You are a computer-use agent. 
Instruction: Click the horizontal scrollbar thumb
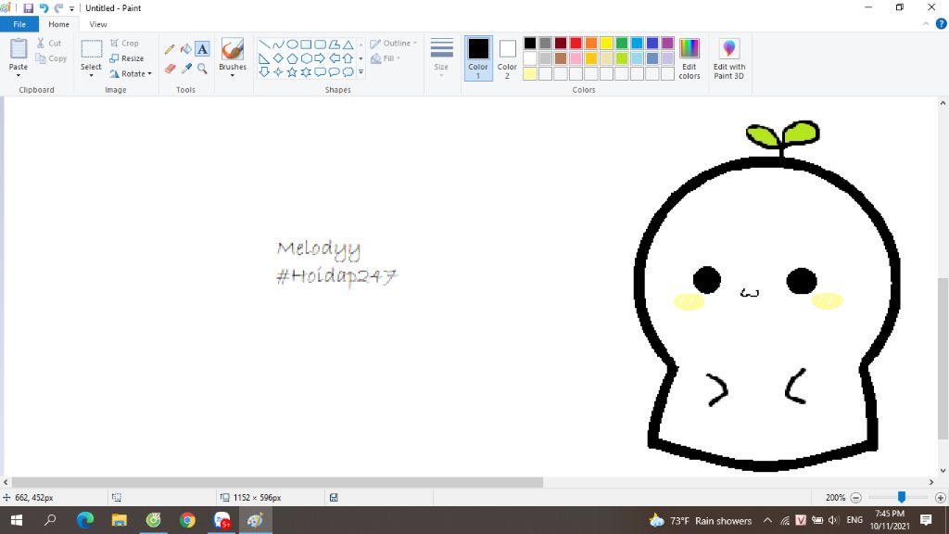(x=277, y=482)
